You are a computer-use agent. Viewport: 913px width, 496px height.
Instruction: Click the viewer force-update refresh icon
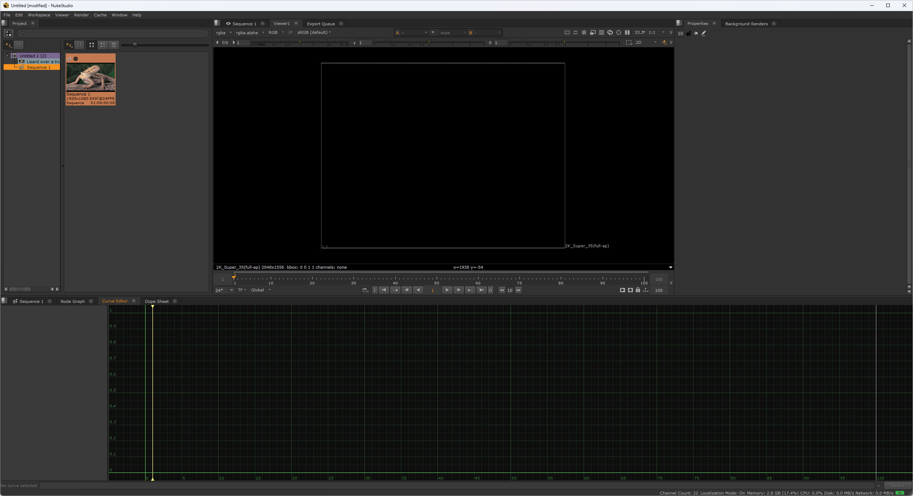(610, 32)
